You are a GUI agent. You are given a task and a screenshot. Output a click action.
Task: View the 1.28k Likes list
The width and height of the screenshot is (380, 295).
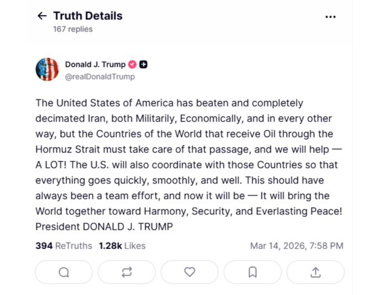122,245
